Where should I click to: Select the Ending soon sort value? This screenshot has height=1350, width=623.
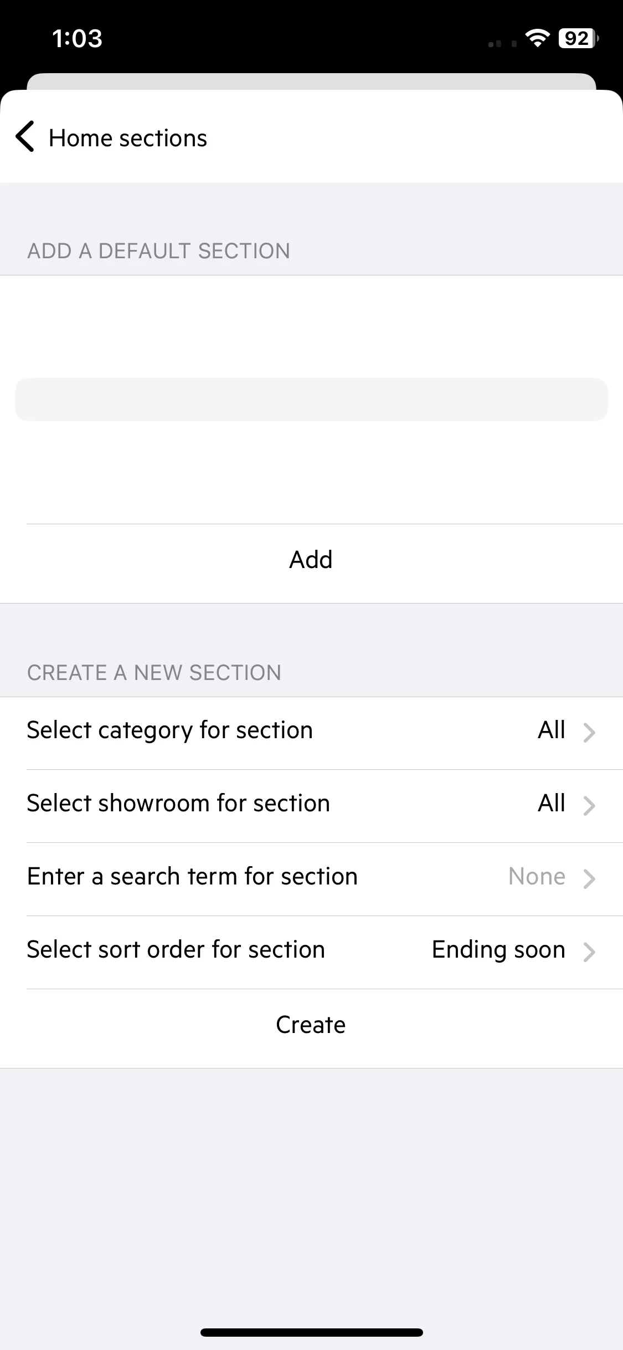[498, 950]
